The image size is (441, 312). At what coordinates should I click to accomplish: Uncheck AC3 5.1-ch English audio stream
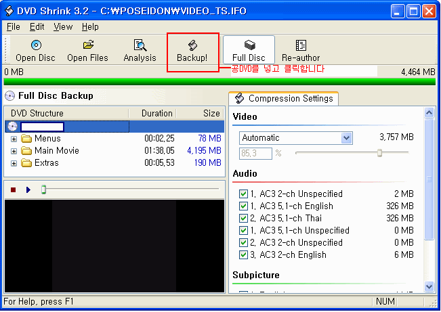tap(243, 206)
